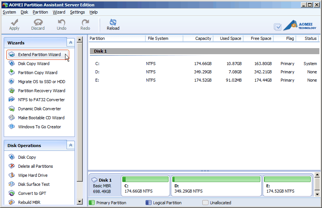Click the Partition Recovery Wizard icon
This screenshot has height=208, width=322.
click(x=12, y=91)
